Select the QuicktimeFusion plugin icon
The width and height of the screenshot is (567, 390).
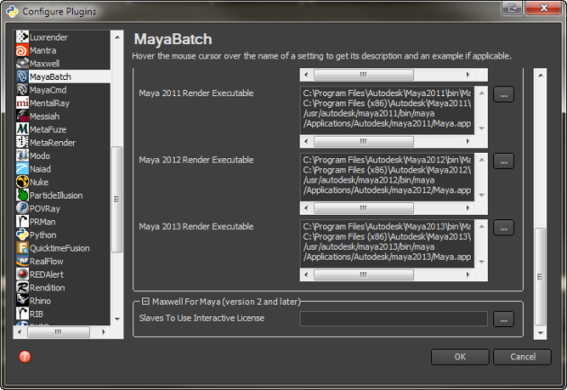coord(22,248)
